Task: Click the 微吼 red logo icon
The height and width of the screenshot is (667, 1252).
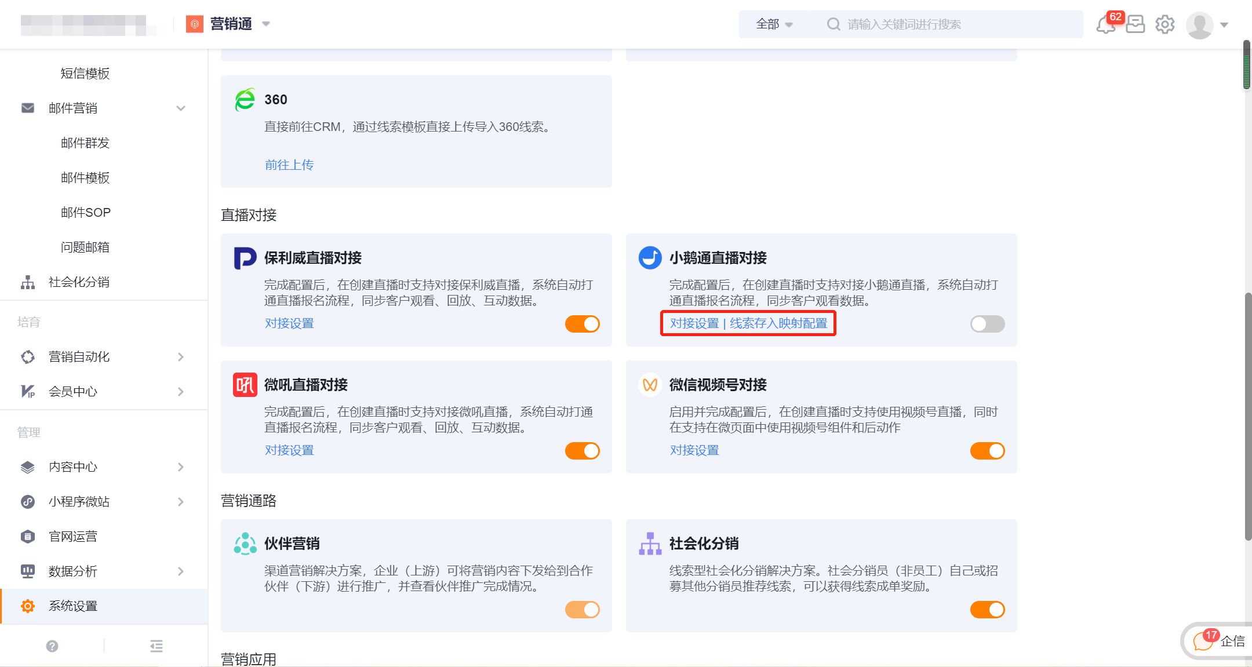Action: [x=245, y=385]
